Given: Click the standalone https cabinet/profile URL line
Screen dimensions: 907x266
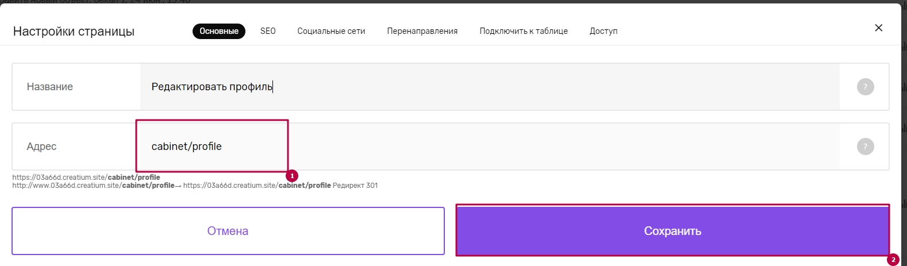Looking at the screenshot, I should click(86, 178).
